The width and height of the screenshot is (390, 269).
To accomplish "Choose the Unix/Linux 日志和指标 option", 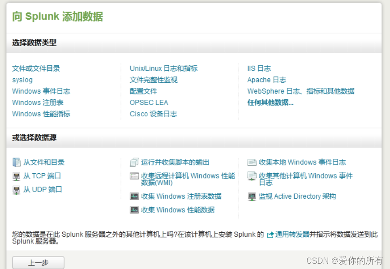I will pos(165,68).
